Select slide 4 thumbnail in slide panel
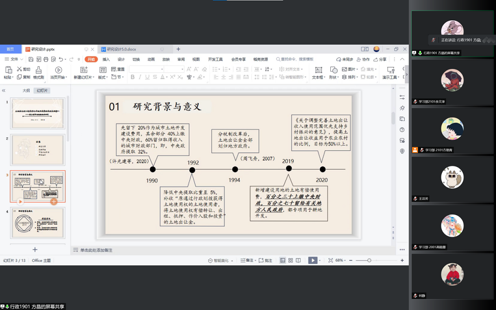The height and width of the screenshot is (310, 496). tap(38, 223)
